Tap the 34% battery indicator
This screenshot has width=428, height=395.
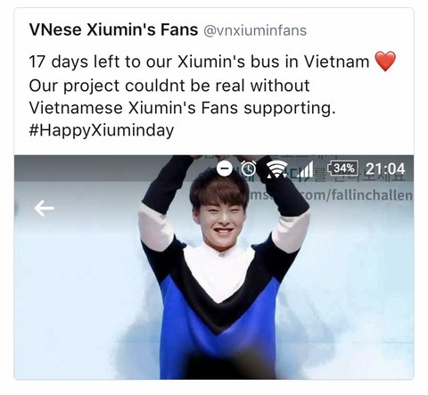343,169
